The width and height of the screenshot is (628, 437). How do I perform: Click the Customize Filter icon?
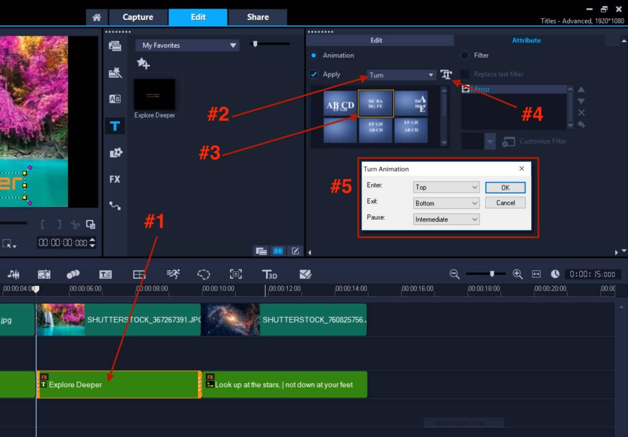[508, 141]
